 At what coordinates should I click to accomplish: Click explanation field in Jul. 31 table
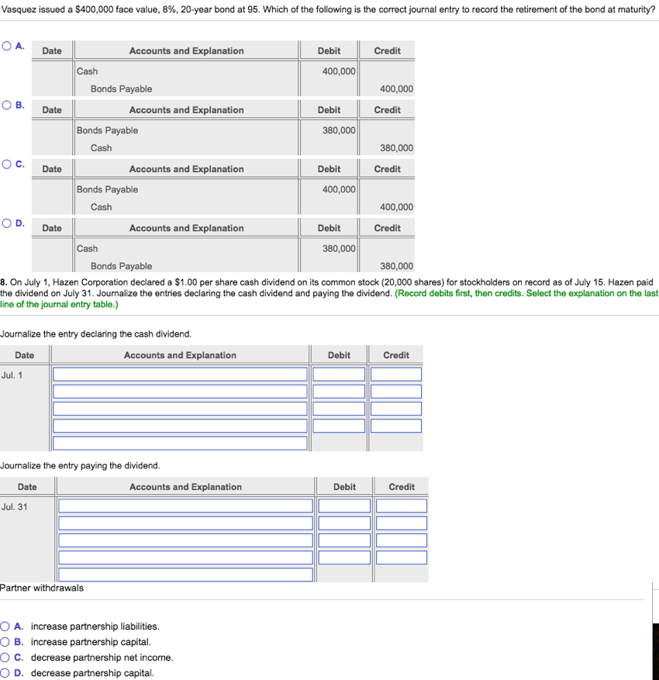click(x=185, y=575)
